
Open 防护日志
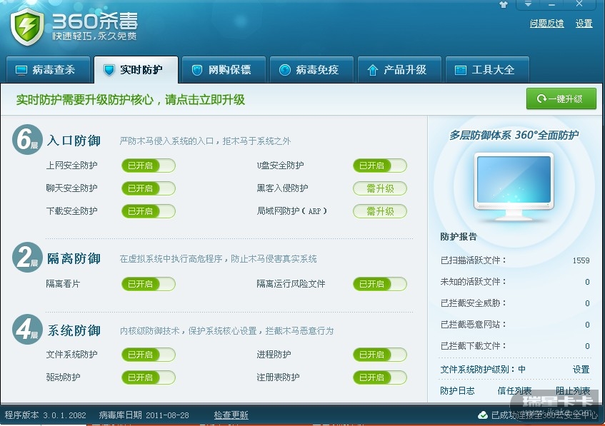click(x=457, y=391)
